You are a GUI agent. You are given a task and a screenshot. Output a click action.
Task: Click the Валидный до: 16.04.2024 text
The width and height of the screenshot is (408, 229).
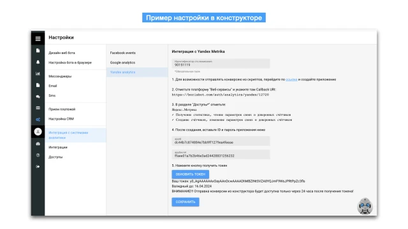(x=191, y=186)
